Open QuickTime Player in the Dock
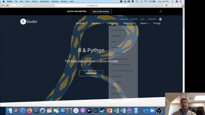 point(36,111)
